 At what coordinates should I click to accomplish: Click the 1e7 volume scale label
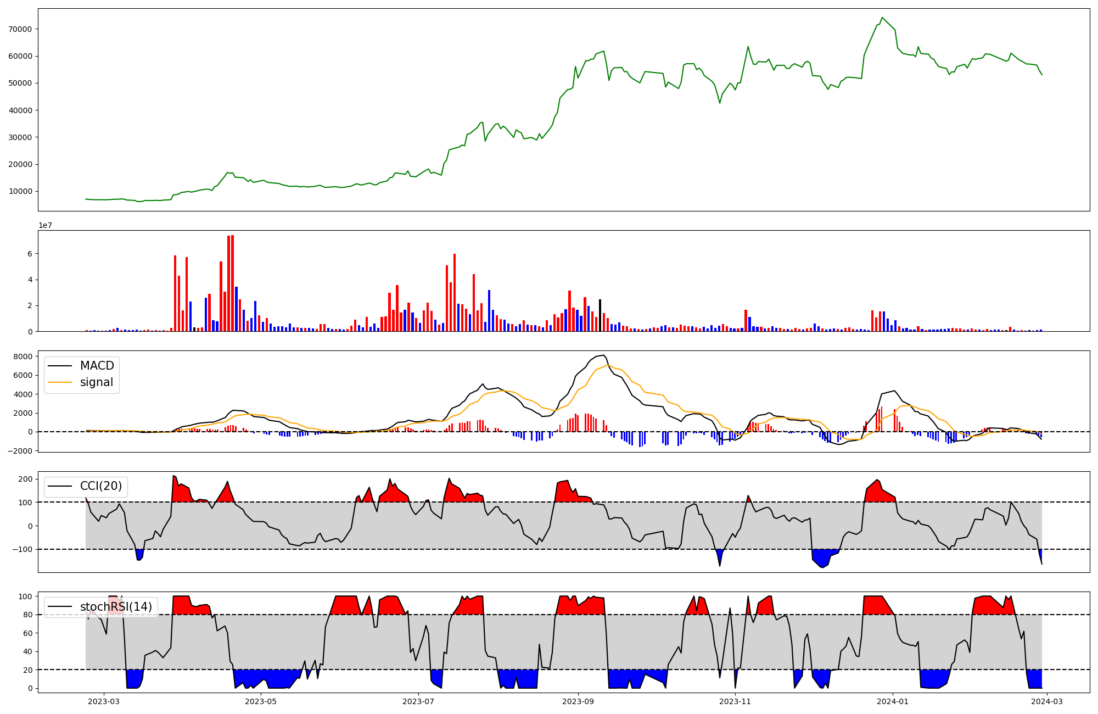(x=45, y=225)
